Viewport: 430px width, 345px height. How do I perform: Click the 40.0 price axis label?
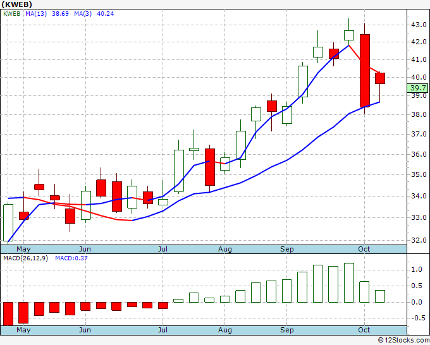pos(419,77)
